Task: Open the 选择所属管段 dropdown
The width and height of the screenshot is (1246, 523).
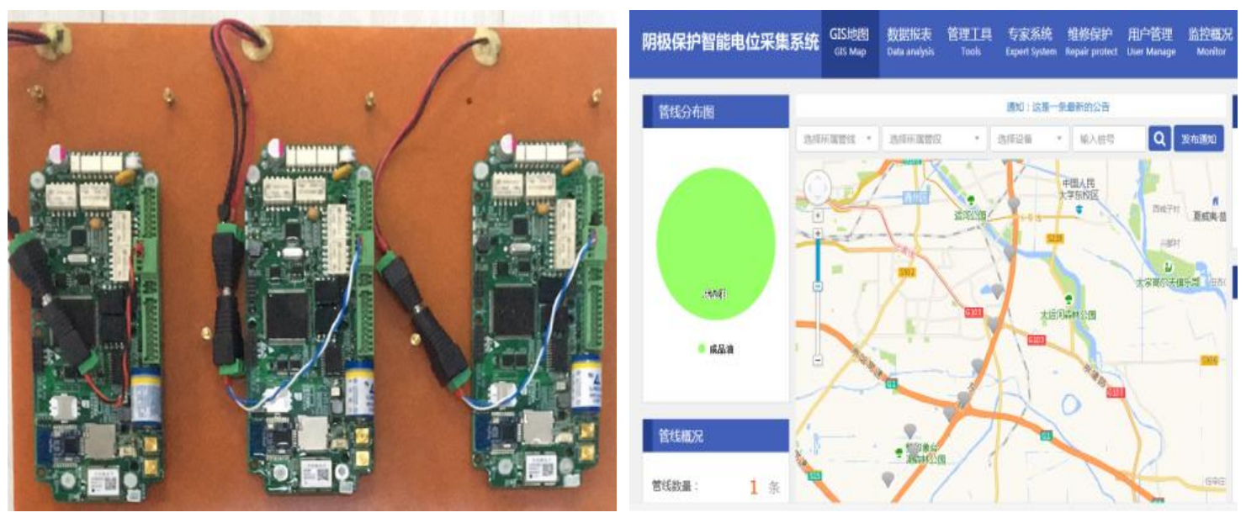Action: (x=935, y=140)
